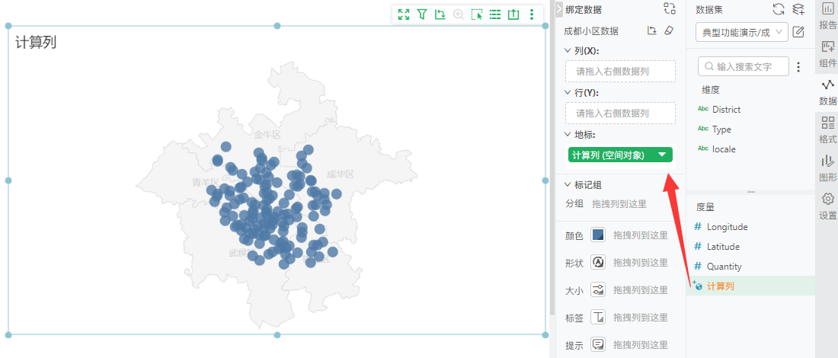Click the 成都小区数据 label

point(591,31)
